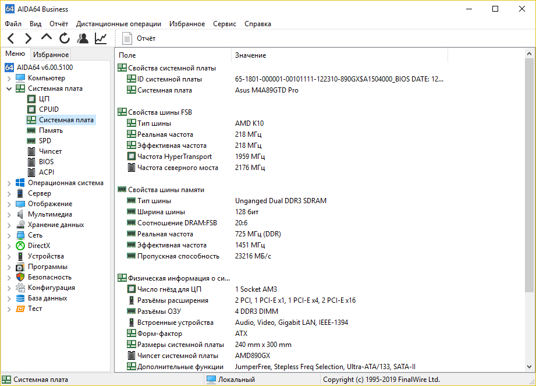Image resolution: width=536 pixels, height=386 pixels.
Task: Open the Справка menu
Action: [x=258, y=24]
